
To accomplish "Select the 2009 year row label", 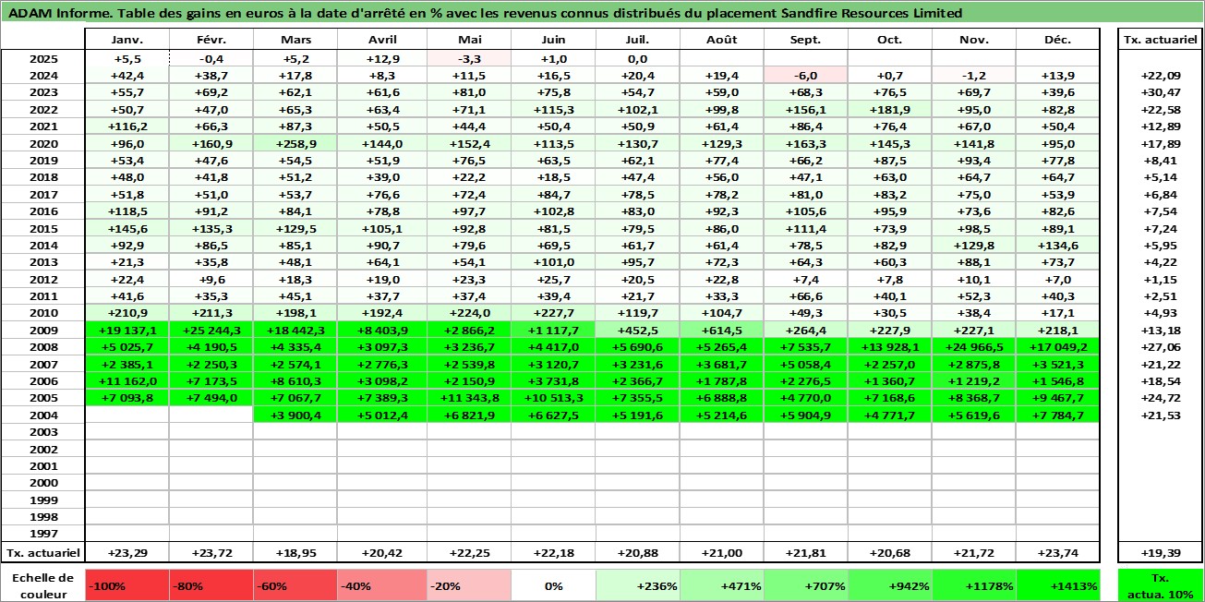I will [x=42, y=331].
